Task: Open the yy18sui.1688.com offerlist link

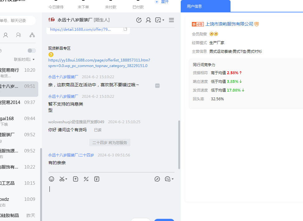Action: coord(99,63)
